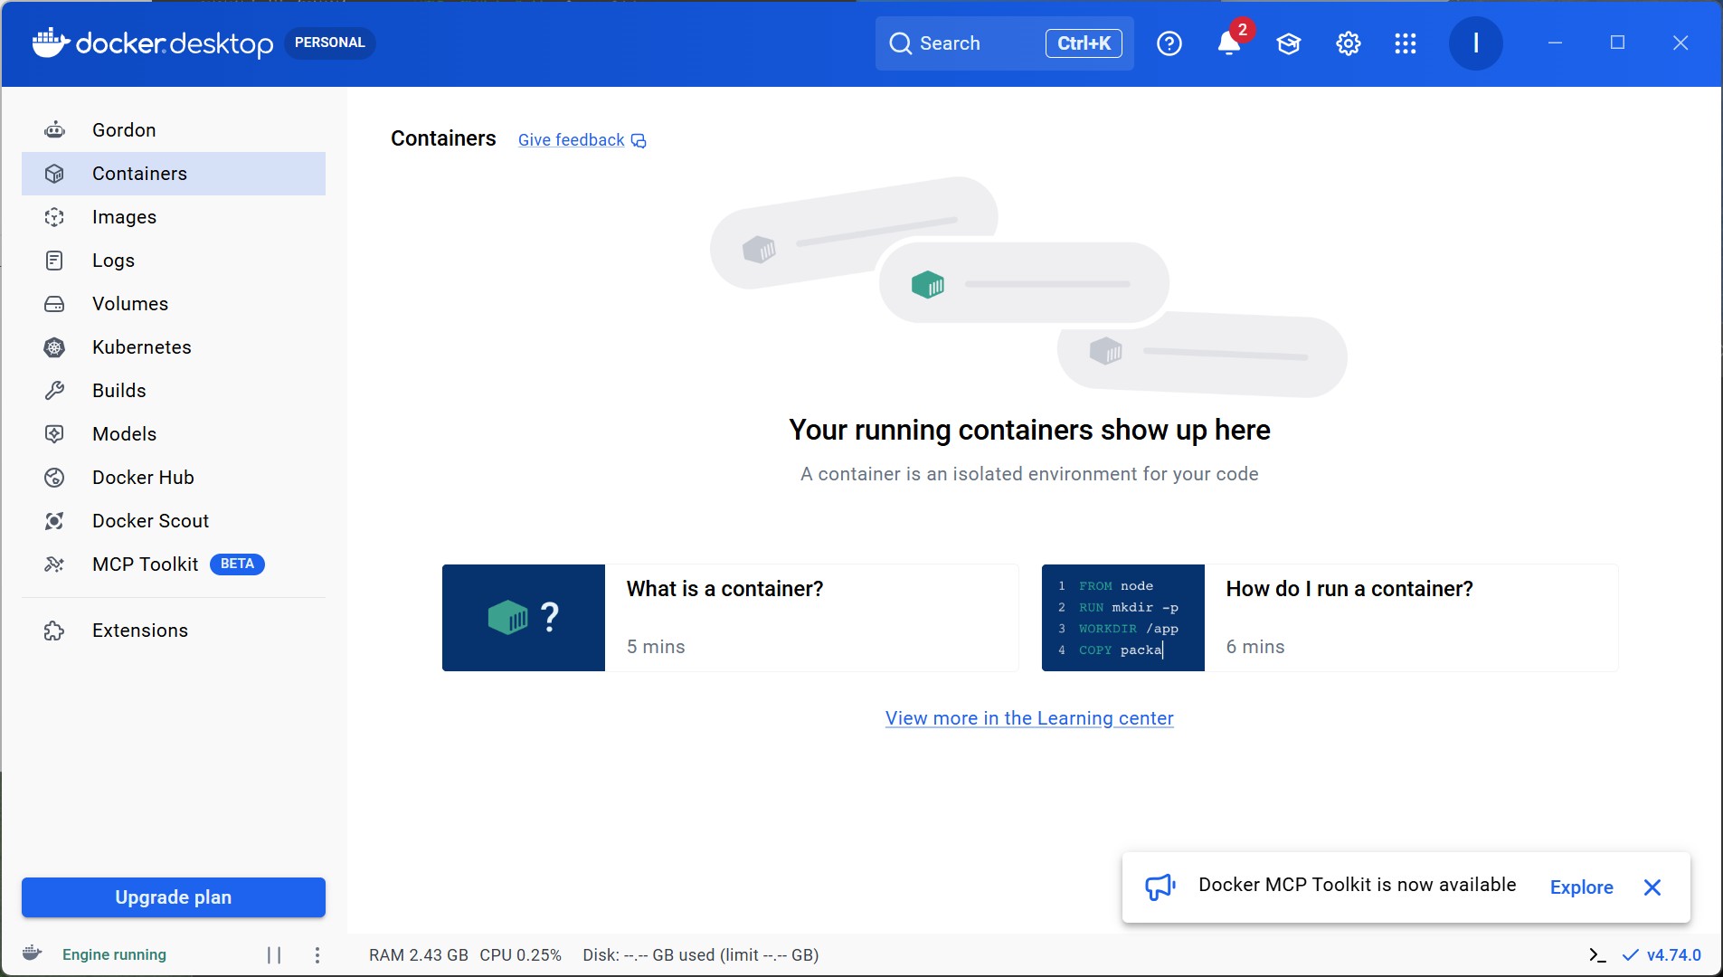Go to Images section
Viewport: 1723px width, 977px height.
point(174,217)
